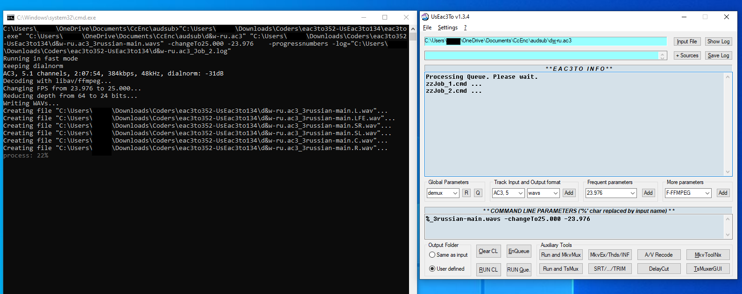
Task: Launch the TsMuxerGUI tool
Action: pyautogui.click(x=708, y=269)
